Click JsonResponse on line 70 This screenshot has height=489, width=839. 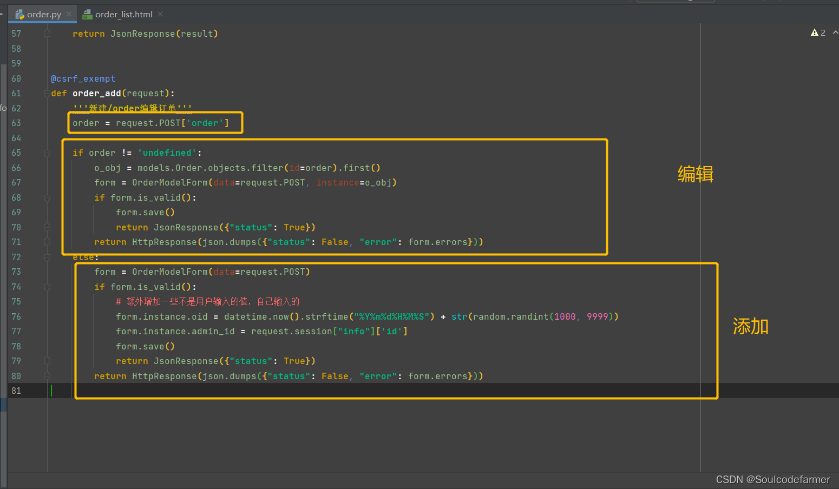point(186,228)
